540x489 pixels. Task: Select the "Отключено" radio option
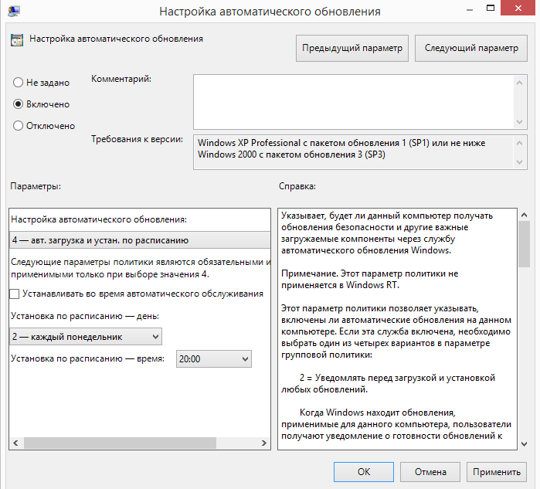tap(18, 126)
